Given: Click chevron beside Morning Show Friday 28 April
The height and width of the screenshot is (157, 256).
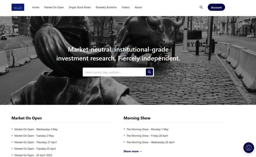Looking at the screenshot, I should coord(124,135).
